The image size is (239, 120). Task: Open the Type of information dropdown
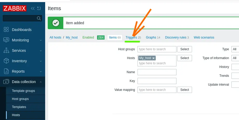click(235, 58)
